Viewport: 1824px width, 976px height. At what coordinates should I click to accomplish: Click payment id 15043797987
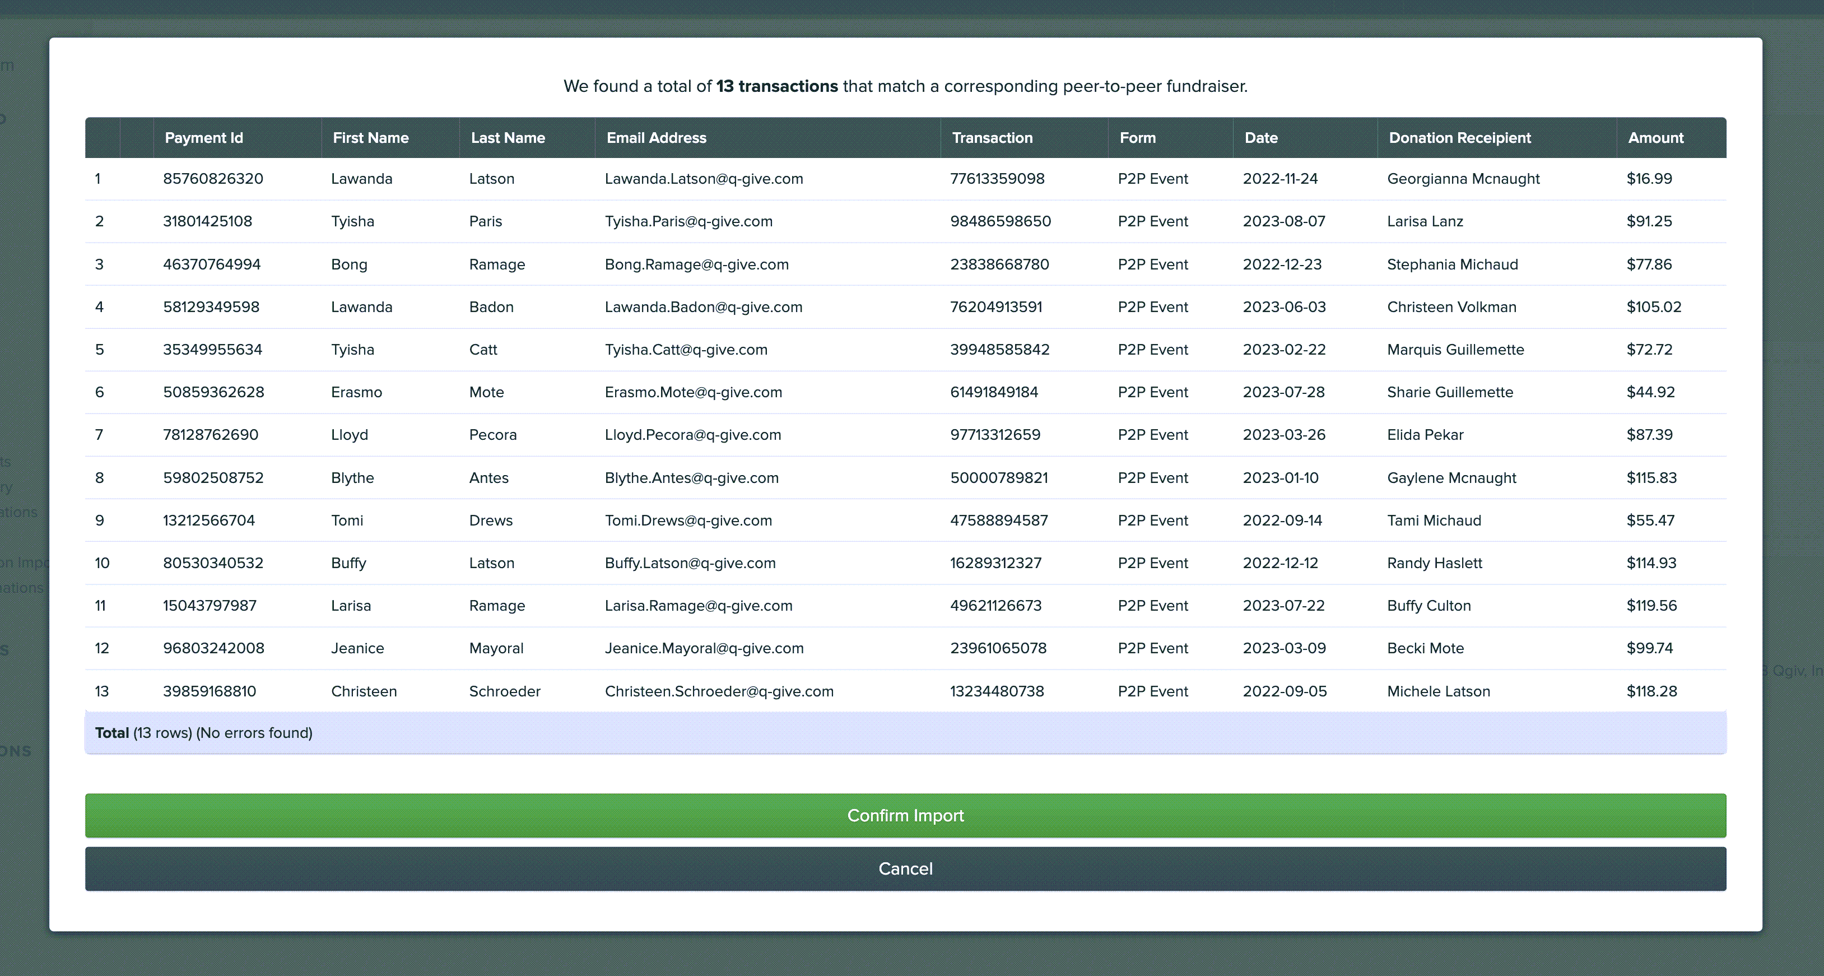click(x=210, y=605)
